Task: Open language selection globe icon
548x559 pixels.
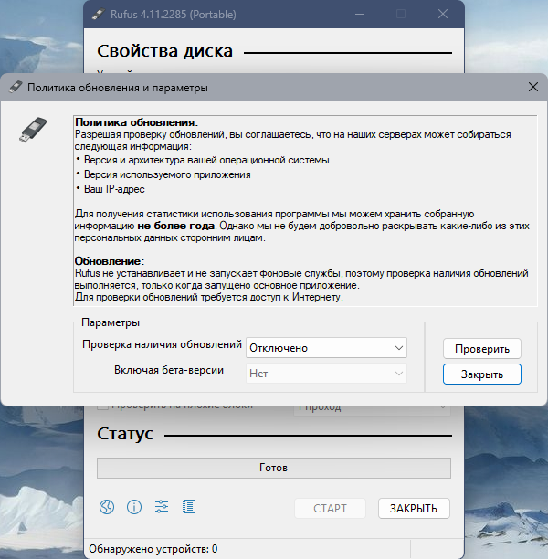Action: pyautogui.click(x=107, y=507)
